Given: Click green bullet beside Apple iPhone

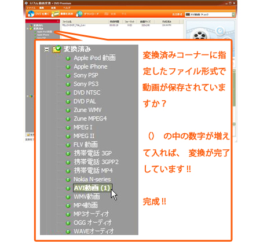Looking at the screenshot, I should (68, 67).
